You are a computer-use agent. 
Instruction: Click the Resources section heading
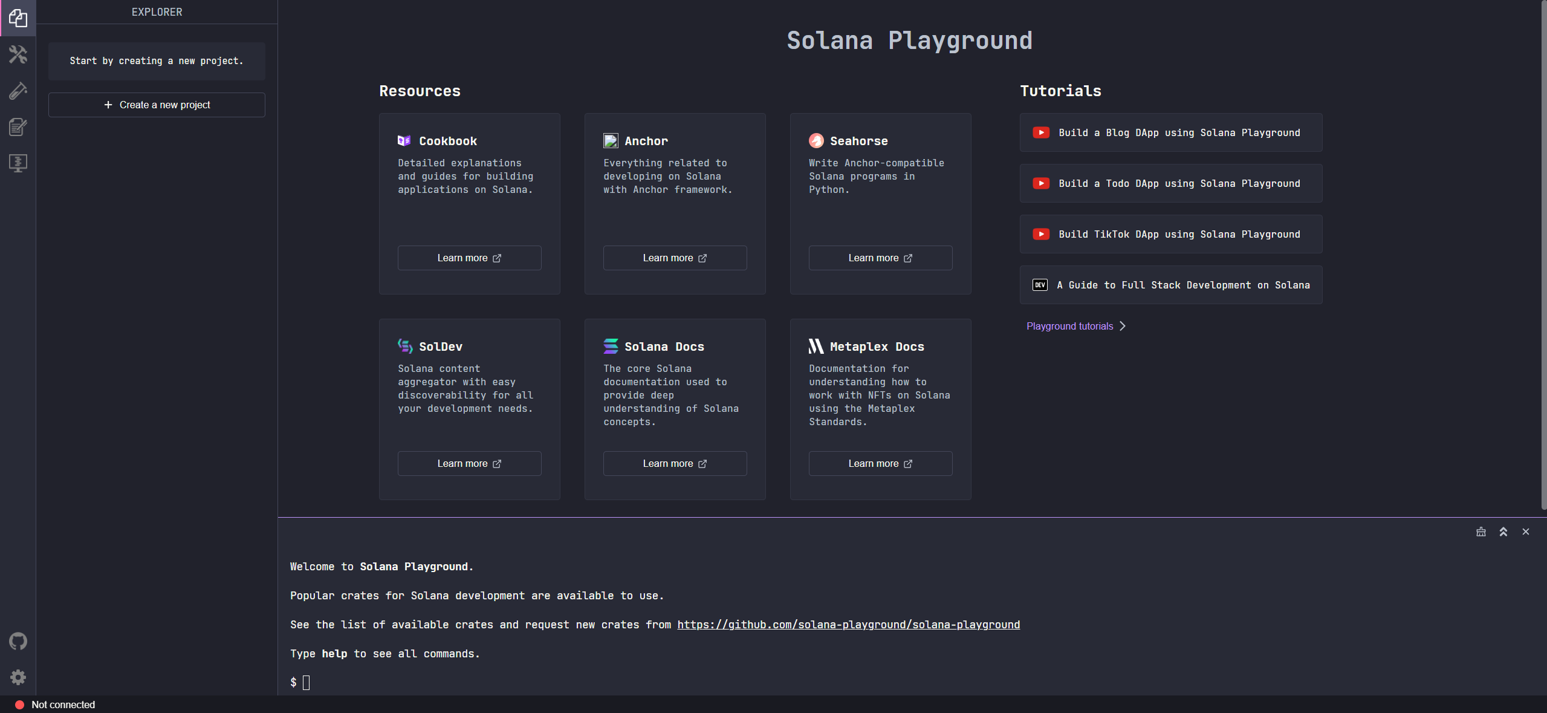(420, 91)
